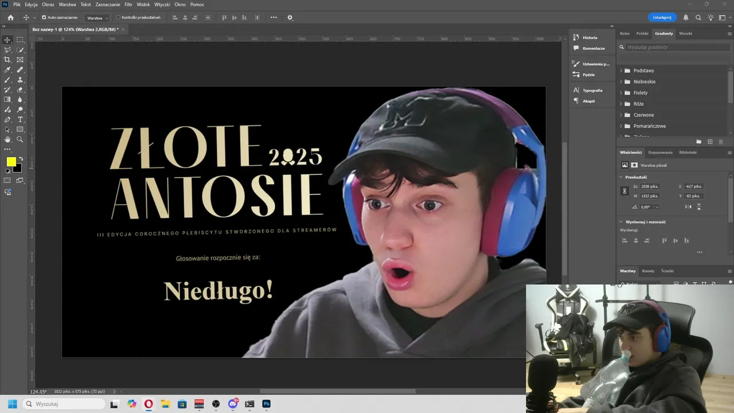Enable Kontrolki przekształceń checkbox
The image size is (734, 413).
click(x=118, y=18)
